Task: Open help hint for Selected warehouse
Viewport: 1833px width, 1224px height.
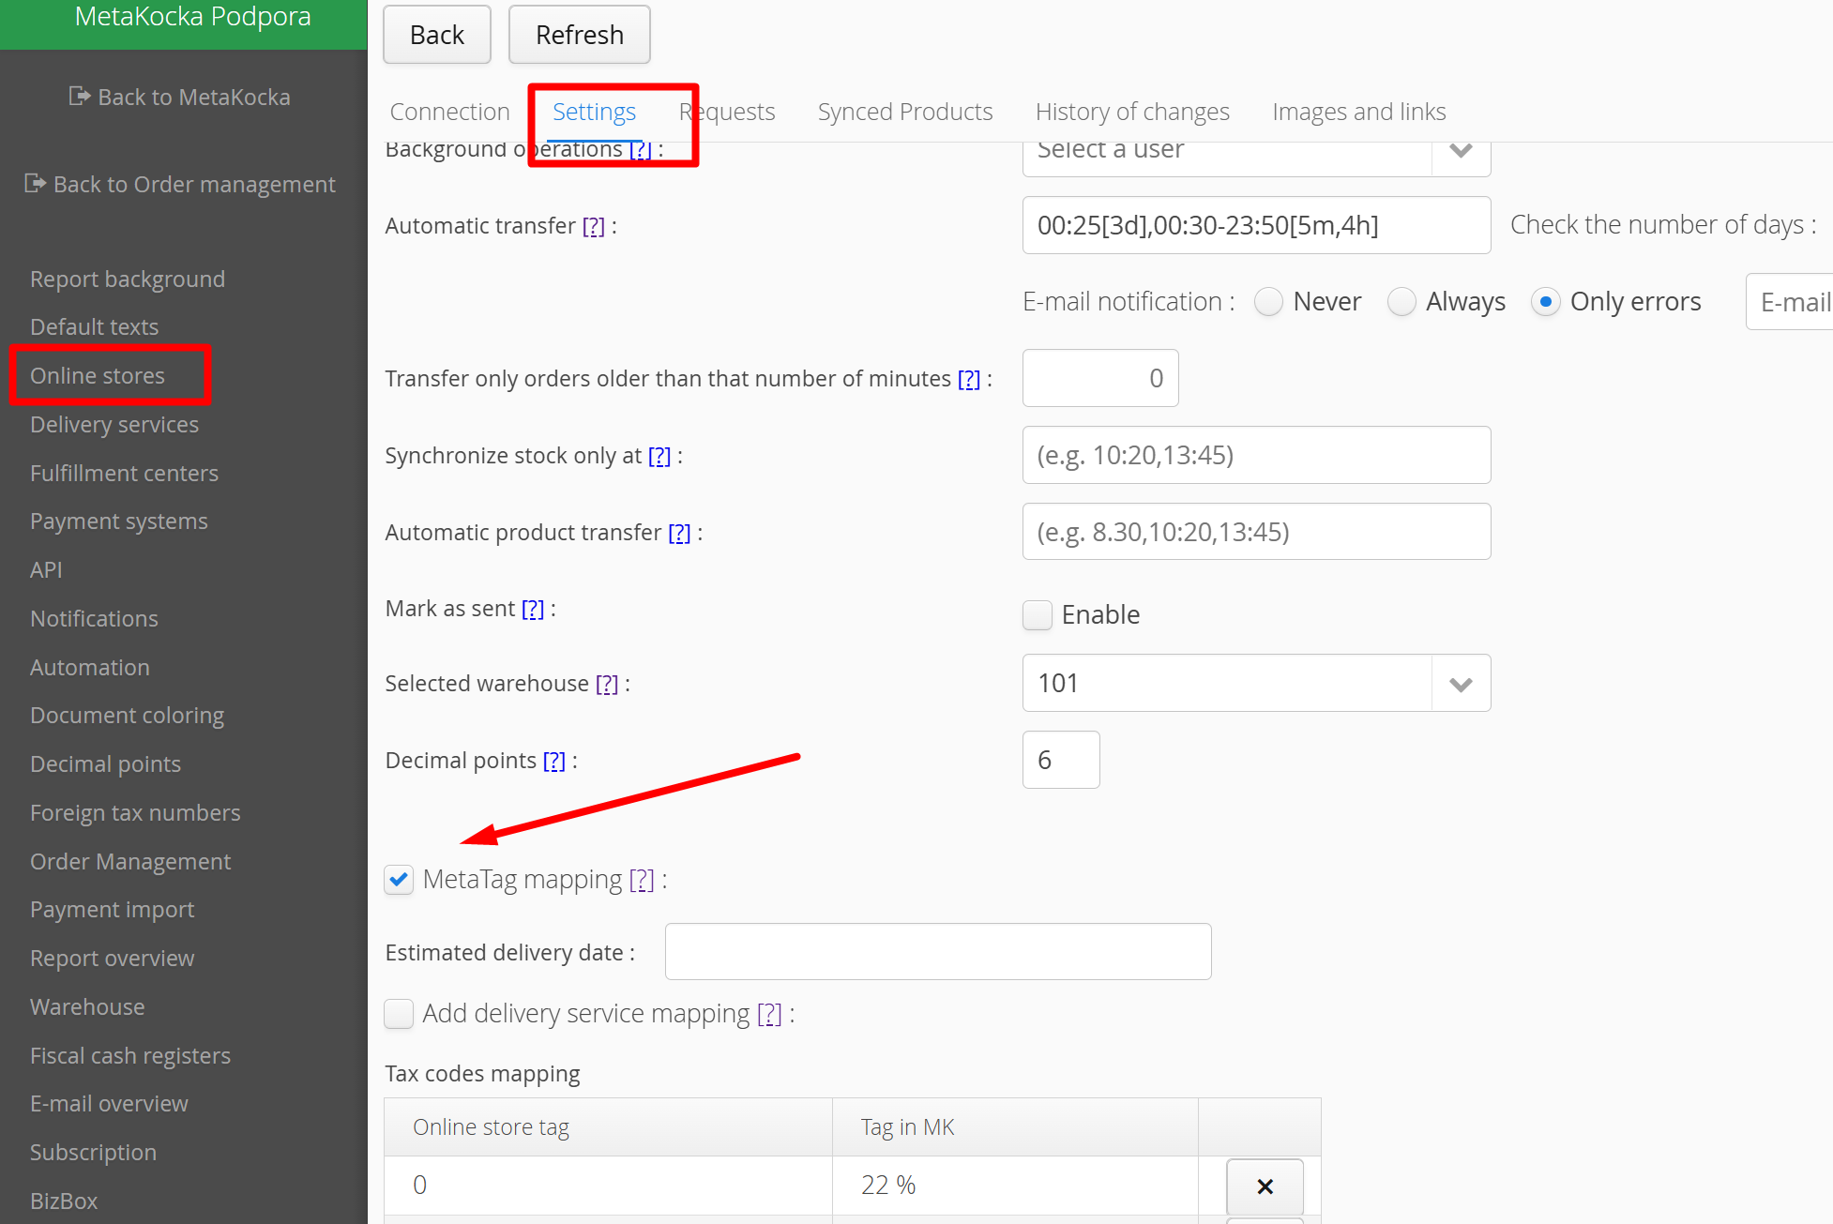Action: click(x=607, y=684)
